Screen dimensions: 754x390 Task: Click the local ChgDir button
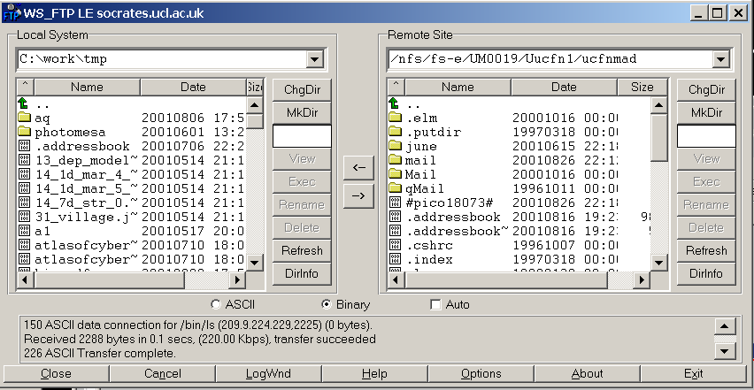click(x=302, y=90)
